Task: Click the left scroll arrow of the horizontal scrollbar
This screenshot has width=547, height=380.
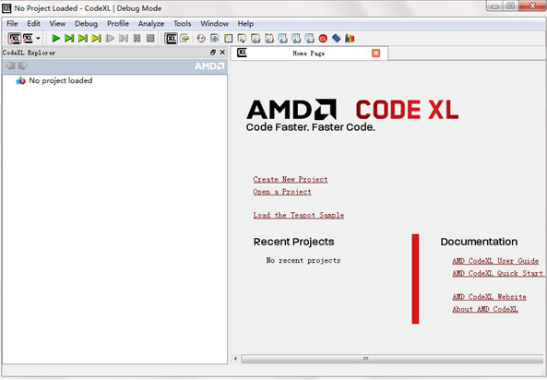Action: 236,359
